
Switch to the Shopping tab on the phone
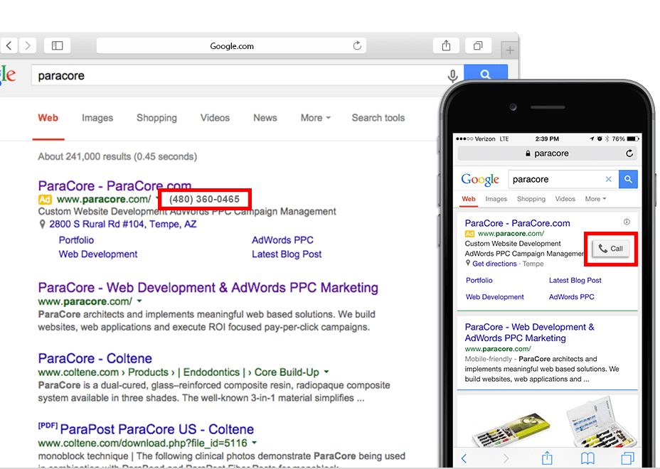[x=531, y=199]
